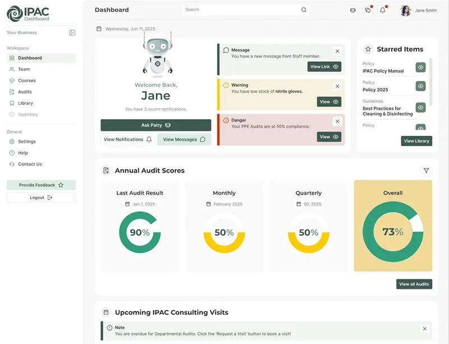Click the search magnifier icon
This screenshot has height=344, width=449.
[x=304, y=10]
